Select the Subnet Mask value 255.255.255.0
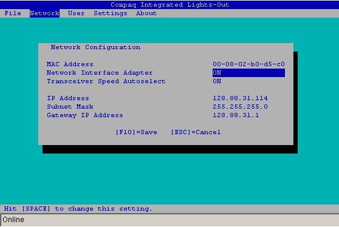Image resolution: width=339 pixels, height=227 pixels. [x=240, y=107]
